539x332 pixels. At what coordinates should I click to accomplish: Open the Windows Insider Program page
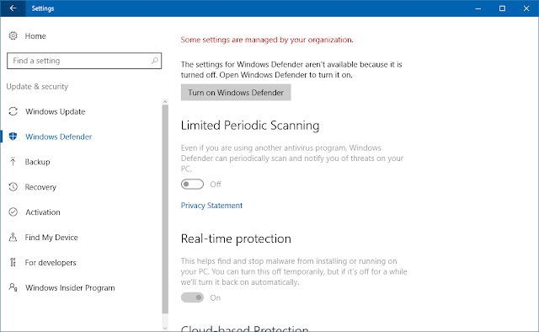pos(70,287)
